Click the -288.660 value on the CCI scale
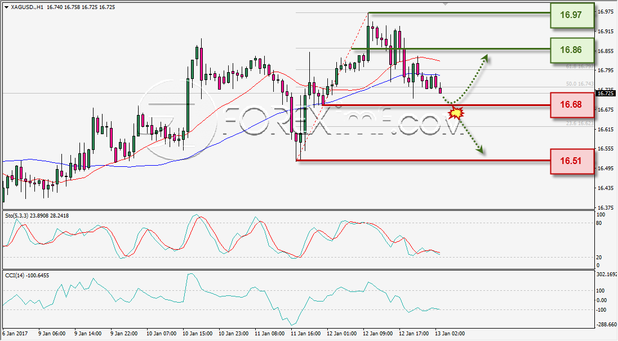The image size is (618, 341). pos(606,325)
